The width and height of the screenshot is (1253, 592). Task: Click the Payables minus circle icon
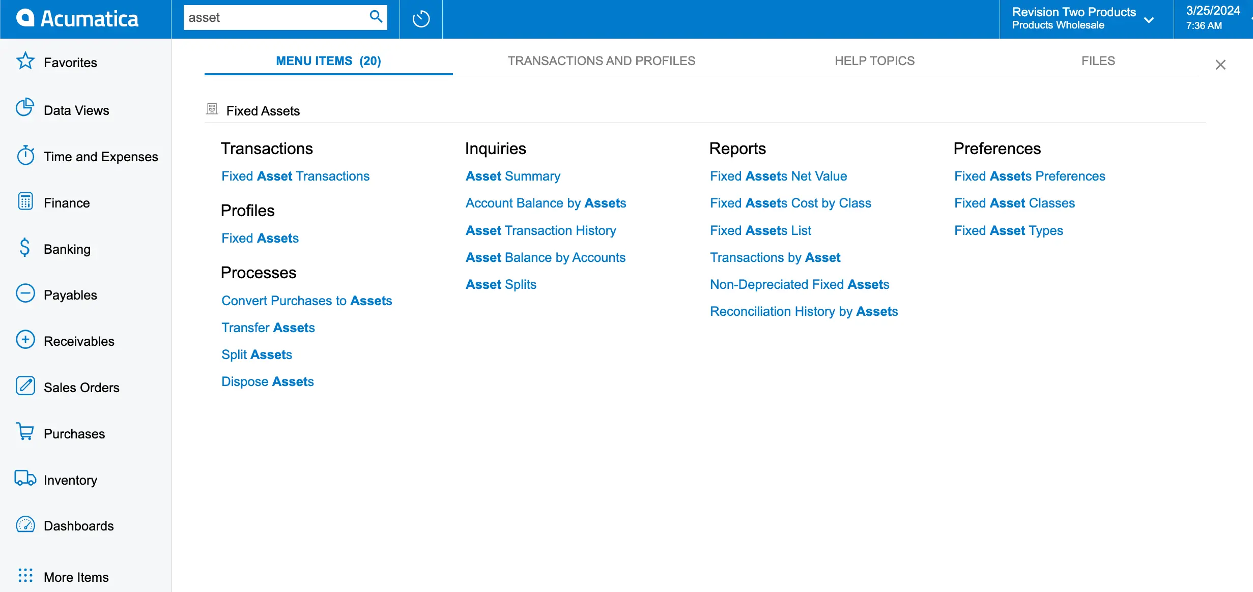point(25,293)
